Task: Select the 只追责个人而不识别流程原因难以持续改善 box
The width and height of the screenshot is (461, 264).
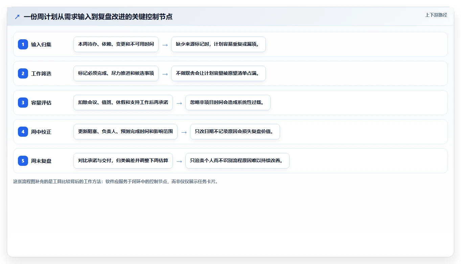Action: click(x=237, y=161)
